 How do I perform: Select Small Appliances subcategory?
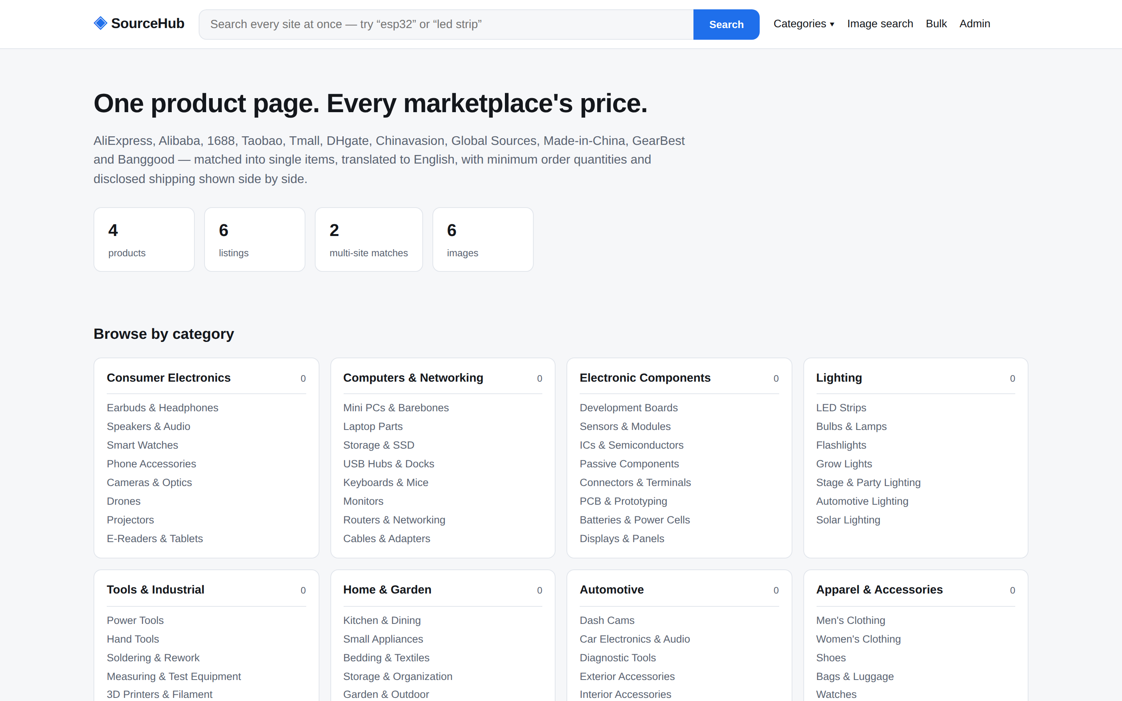coord(383,639)
